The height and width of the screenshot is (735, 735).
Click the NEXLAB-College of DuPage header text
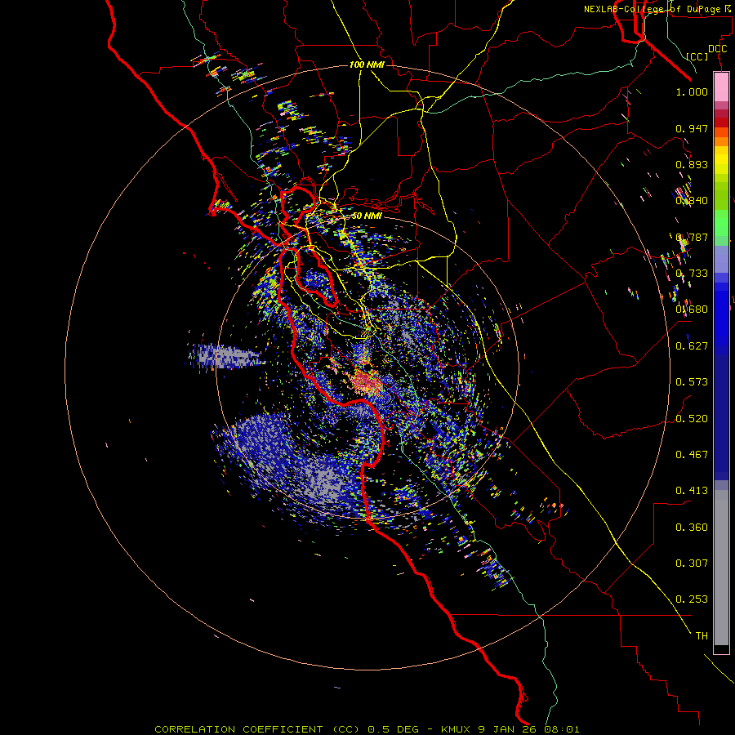point(659,9)
